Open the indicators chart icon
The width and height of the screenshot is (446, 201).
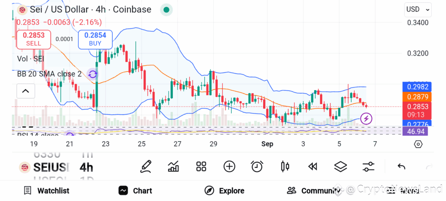pos(173,166)
